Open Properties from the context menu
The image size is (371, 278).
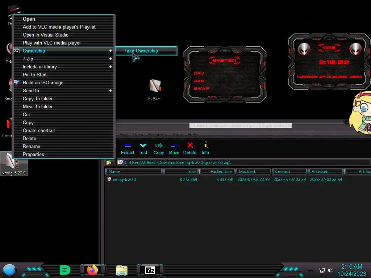[64, 154]
